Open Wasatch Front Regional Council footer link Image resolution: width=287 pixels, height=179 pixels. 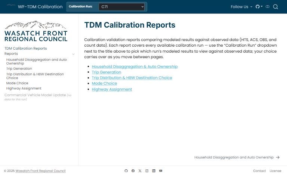click(40, 171)
